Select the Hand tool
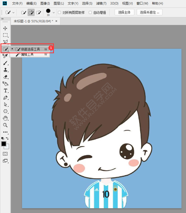Screen dimensions: 186x213 5,118
